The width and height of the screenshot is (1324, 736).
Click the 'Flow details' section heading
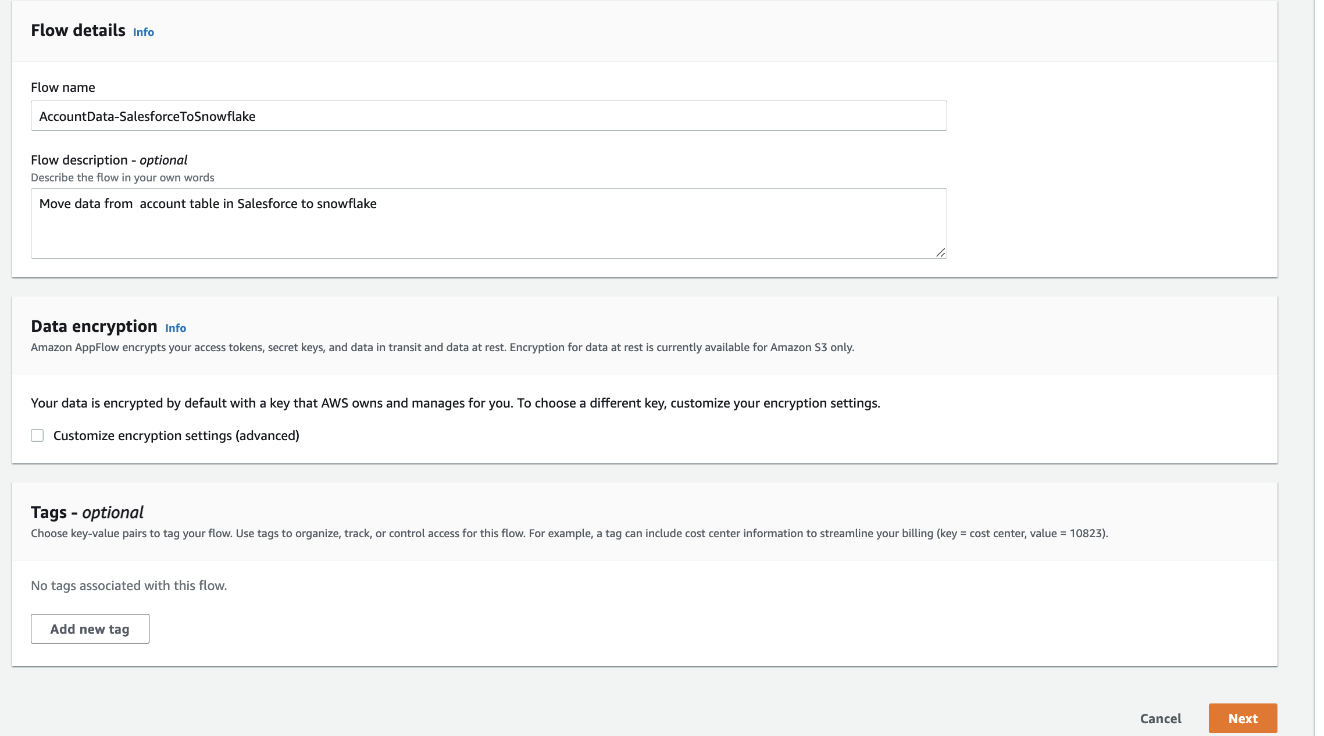click(x=78, y=30)
